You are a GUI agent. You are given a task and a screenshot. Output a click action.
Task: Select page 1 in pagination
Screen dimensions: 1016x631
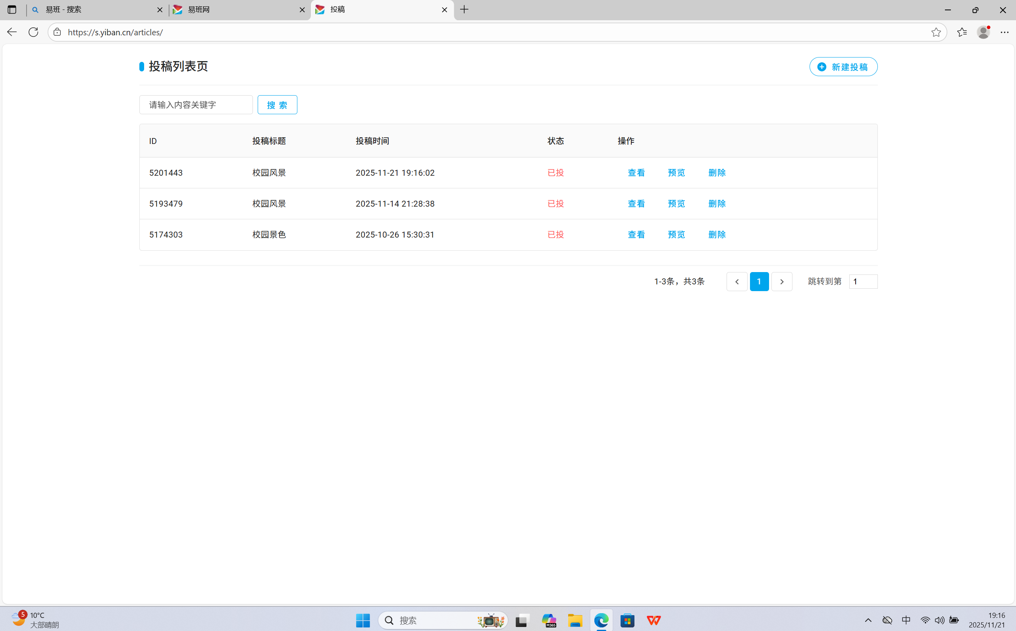tap(759, 282)
